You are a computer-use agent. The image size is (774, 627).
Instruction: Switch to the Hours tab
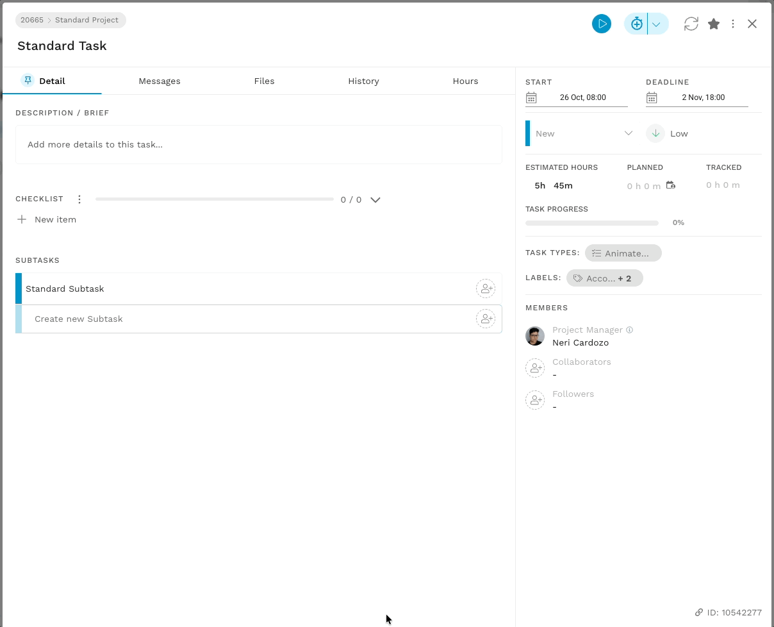[465, 81]
